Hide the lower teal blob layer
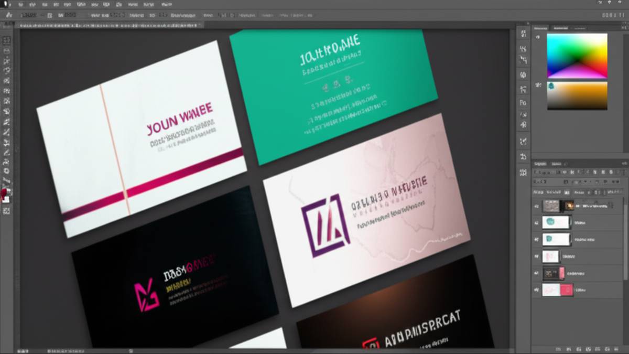This screenshot has height=354, width=629. [536, 239]
